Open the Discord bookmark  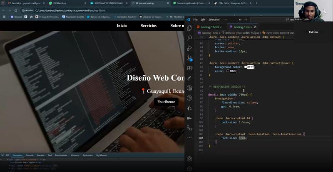16,17
